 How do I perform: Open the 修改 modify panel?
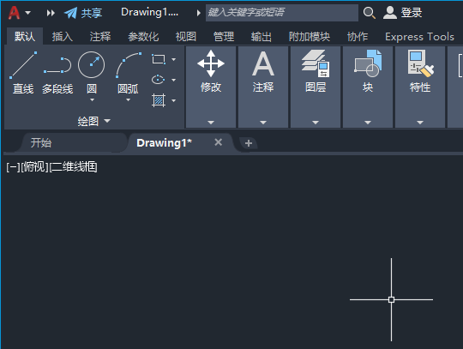tap(211, 87)
